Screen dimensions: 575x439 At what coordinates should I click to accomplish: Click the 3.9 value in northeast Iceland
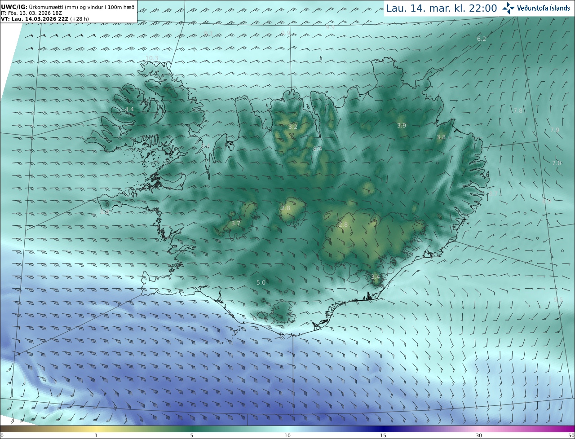[x=402, y=126]
